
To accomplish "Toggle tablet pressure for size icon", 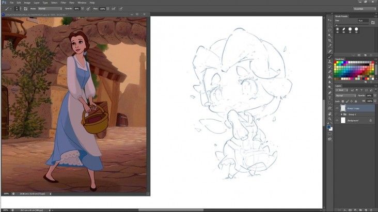I will [121, 9].
